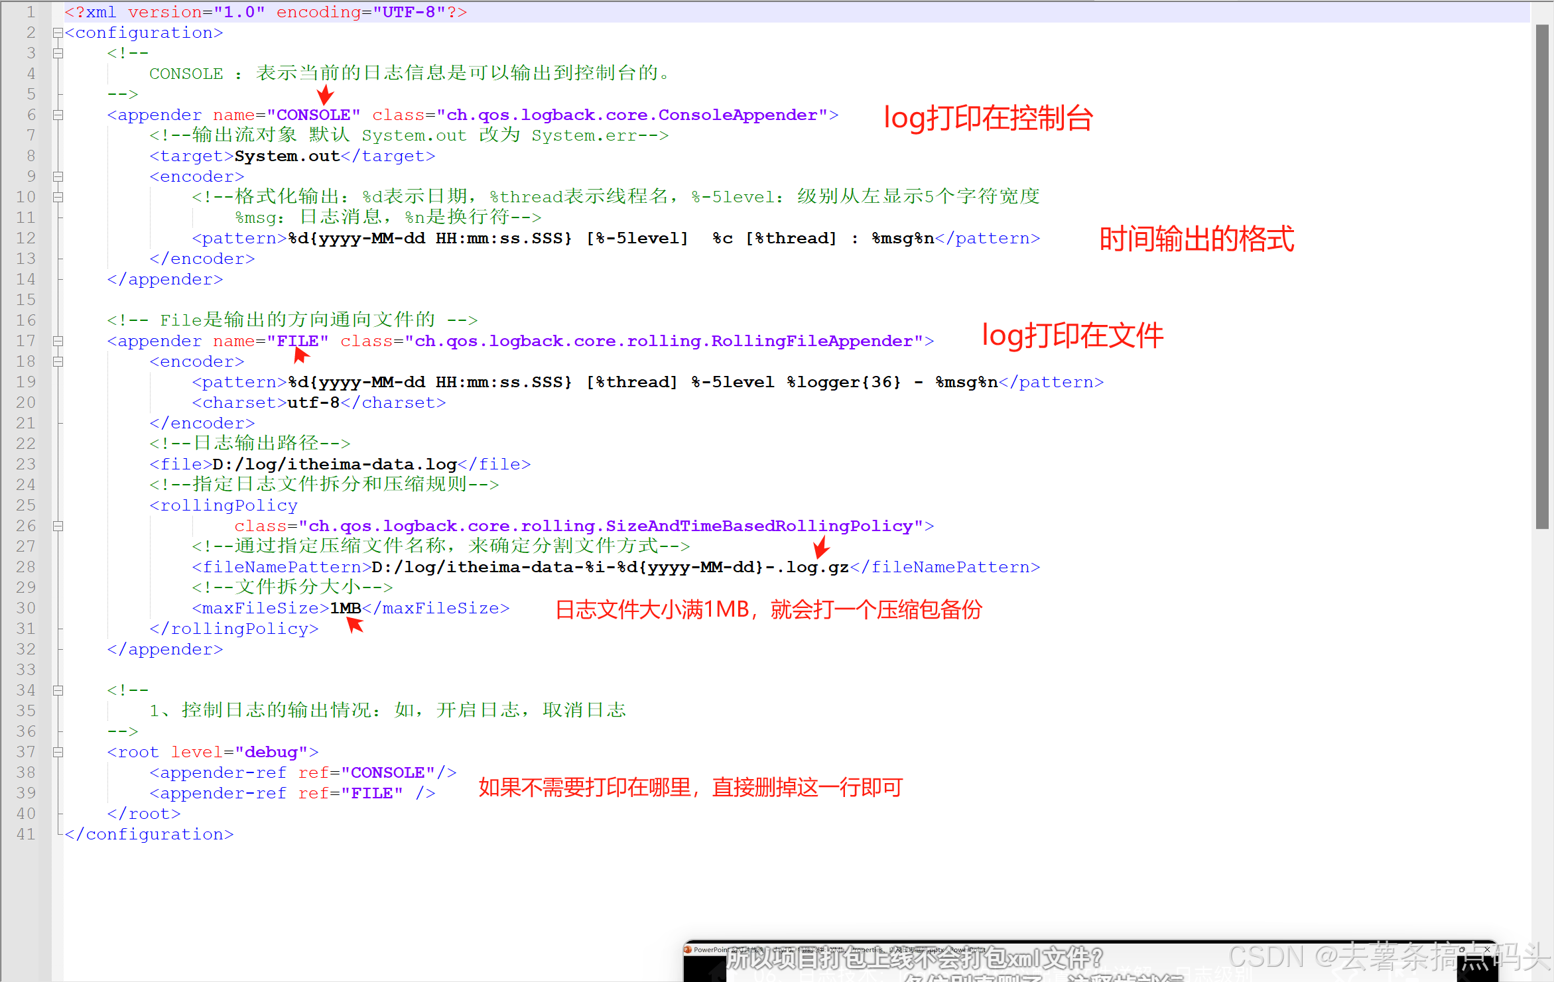This screenshot has width=1554, height=982.
Task: Collapse the configuration fold on line 2
Action: point(58,32)
